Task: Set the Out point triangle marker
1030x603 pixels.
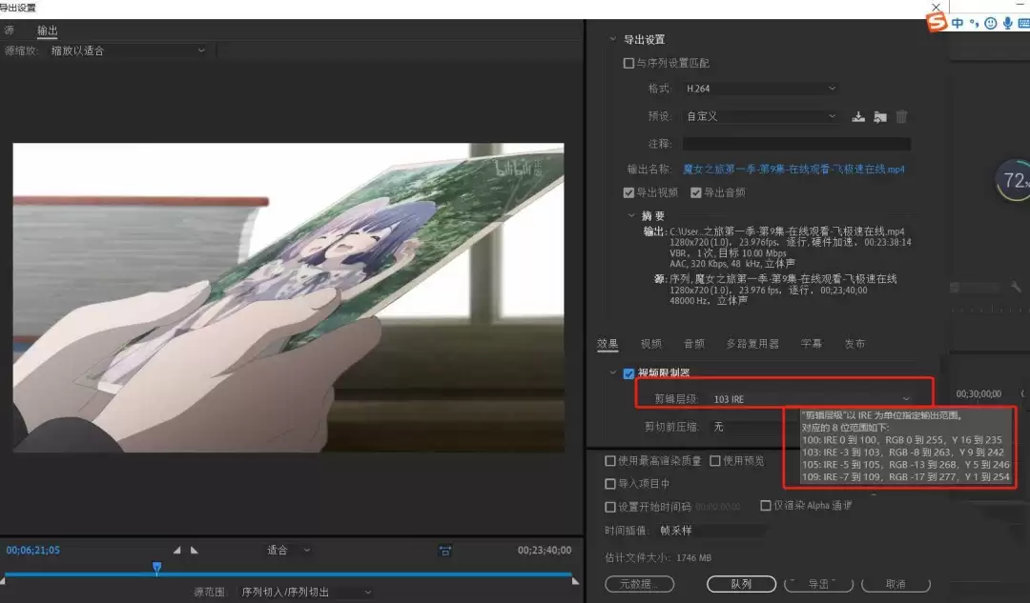Action: (194, 550)
